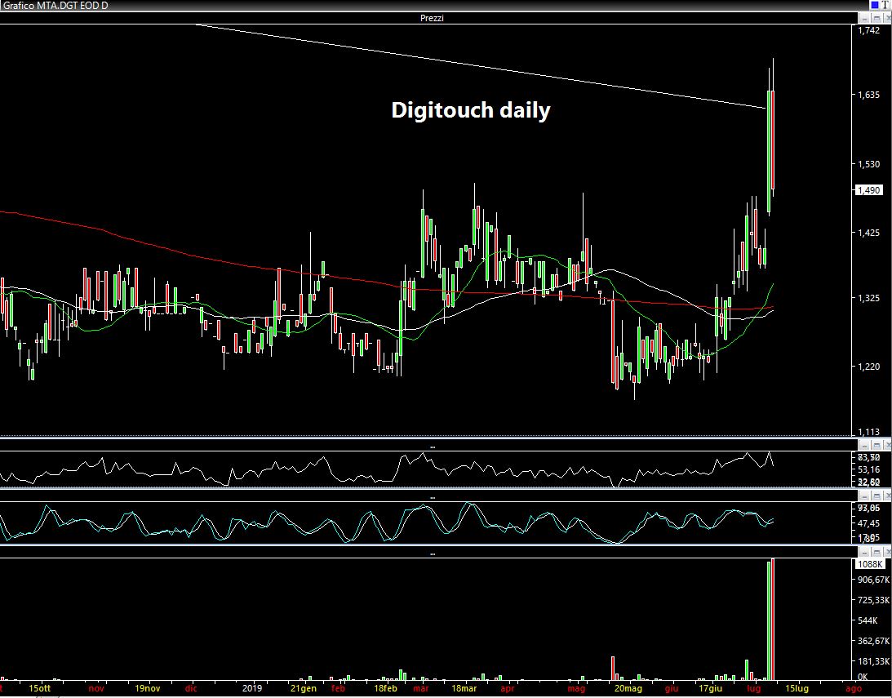Click the 47,45 oscillator scale value
Viewport: 892px width, 698px height.
coord(868,523)
